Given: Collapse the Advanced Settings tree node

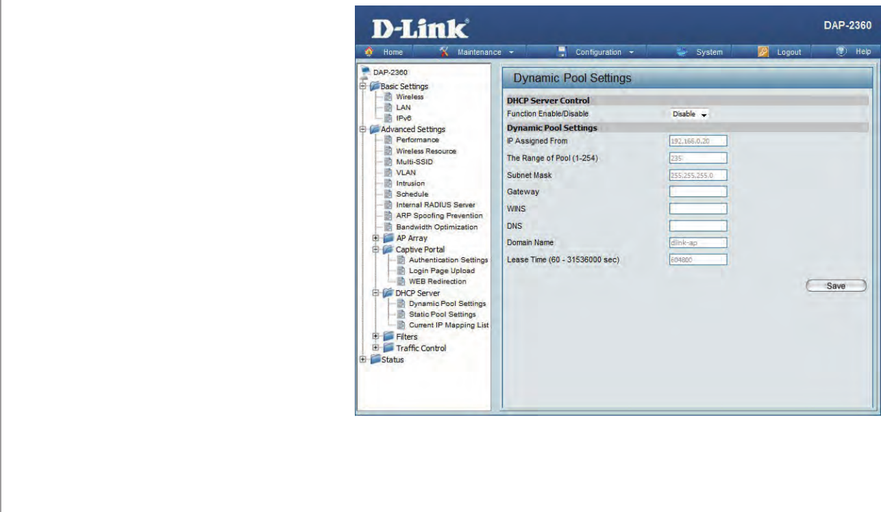Looking at the screenshot, I should 362,129.
